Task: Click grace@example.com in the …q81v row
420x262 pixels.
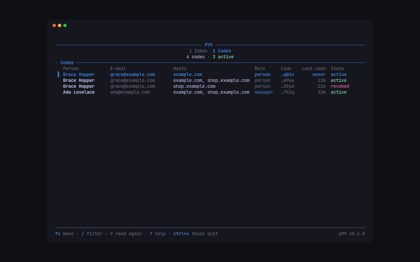Action: 133,75
